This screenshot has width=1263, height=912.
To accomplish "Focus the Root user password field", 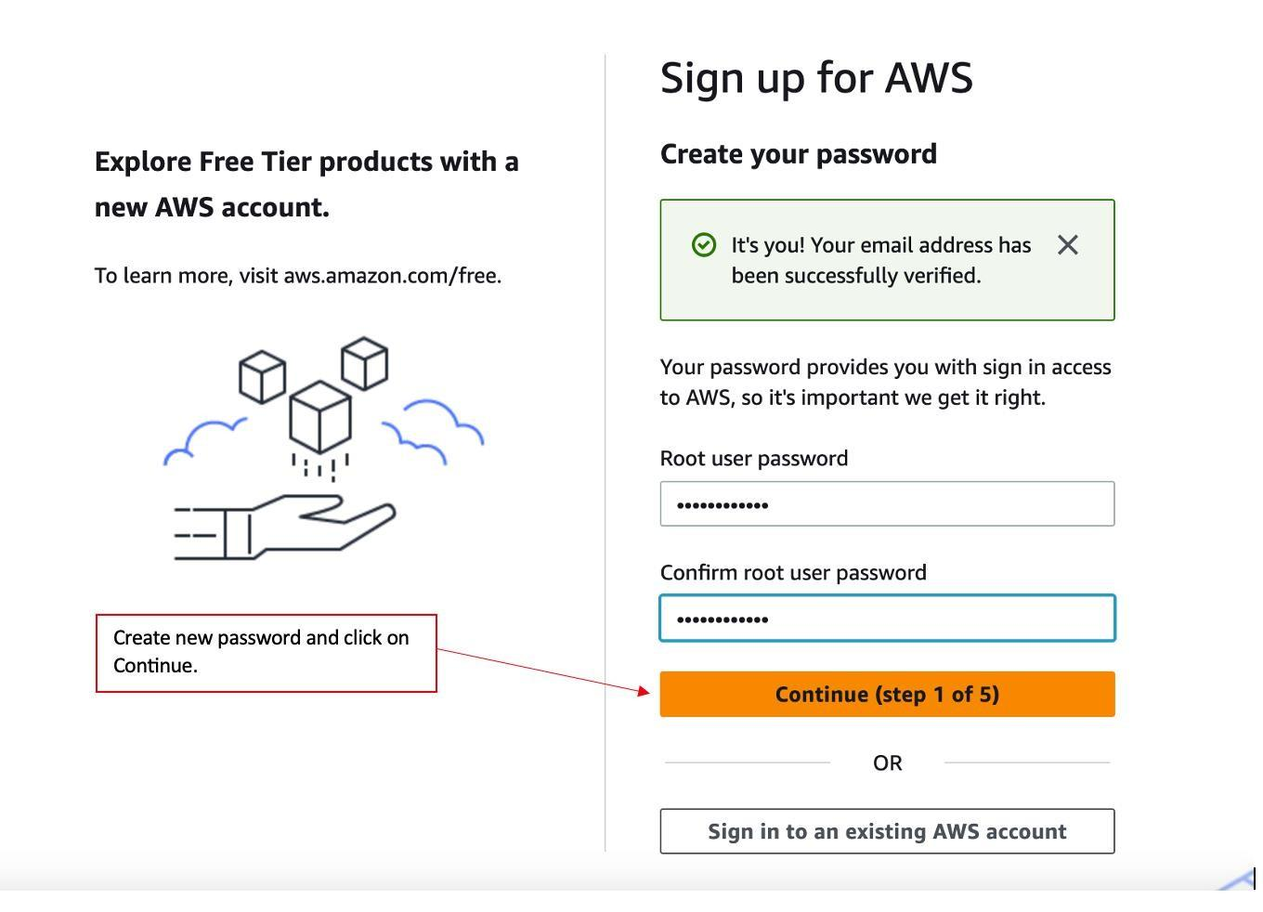I will click(887, 503).
